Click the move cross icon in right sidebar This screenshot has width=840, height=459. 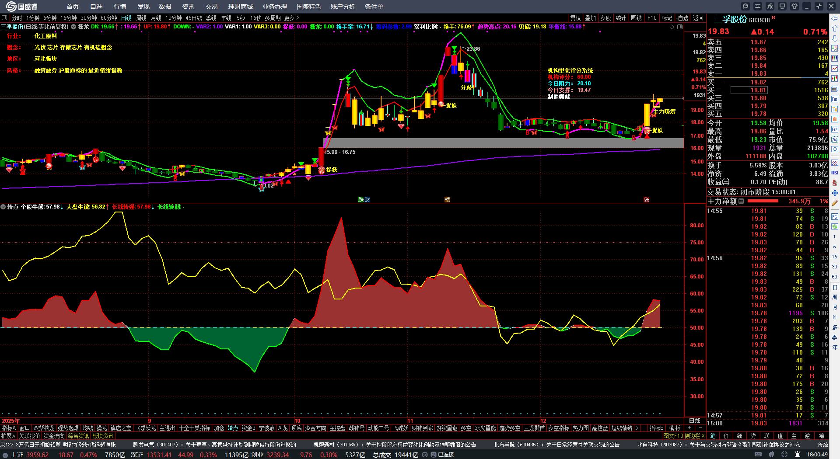835,193
